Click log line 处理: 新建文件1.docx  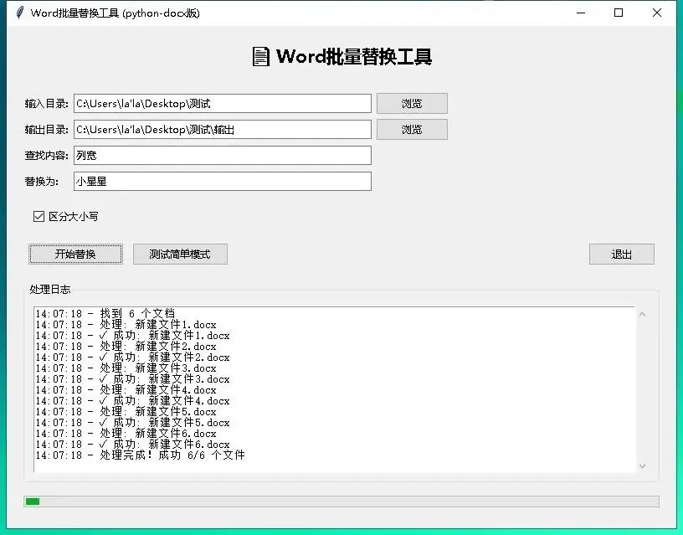point(126,325)
